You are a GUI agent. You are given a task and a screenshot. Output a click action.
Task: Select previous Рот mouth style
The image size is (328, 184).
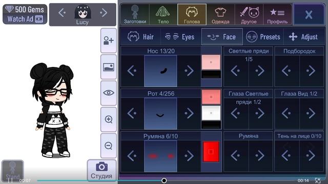pos(132,113)
